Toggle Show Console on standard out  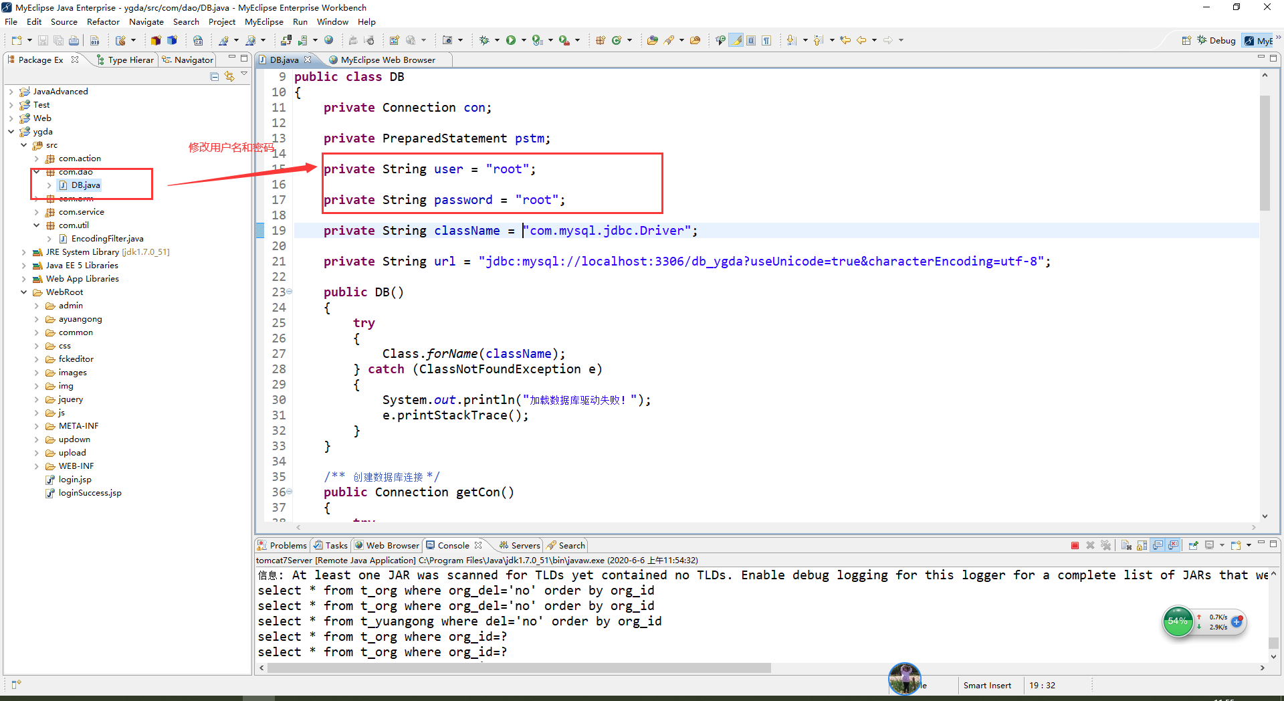pyautogui.click(x=1158, y=545)
